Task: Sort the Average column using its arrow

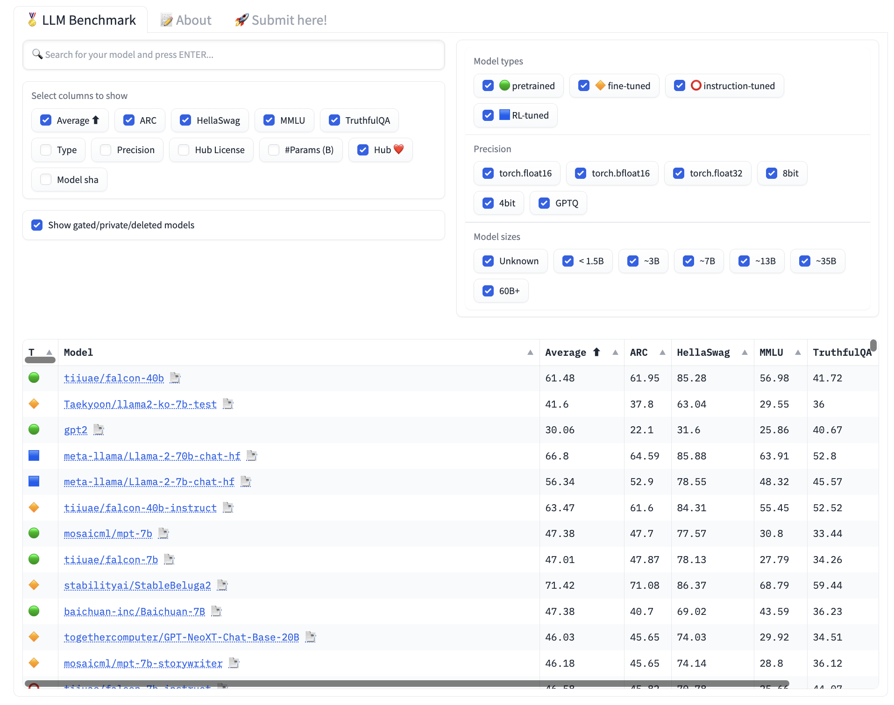Action: [x=615, y=352]
